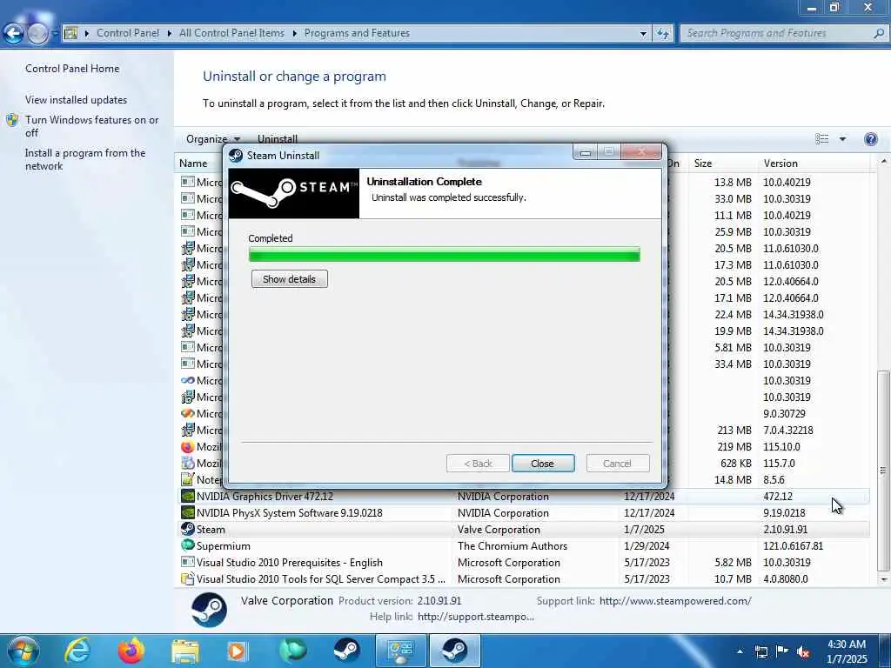The image size is (891, 668).
Task: Open All Control Panel Items breadcrumb
Action: point(231,33)
